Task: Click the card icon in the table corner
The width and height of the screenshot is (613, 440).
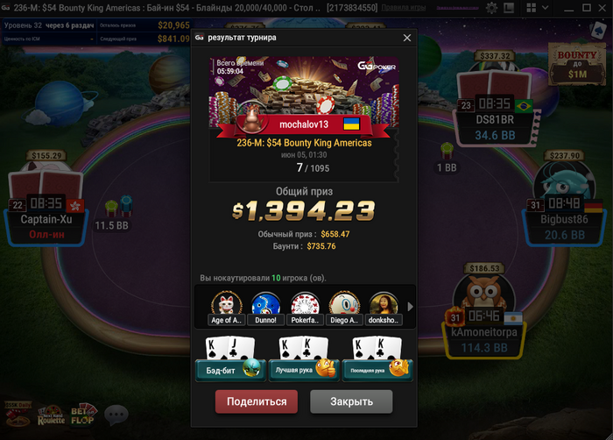Action: pos(598,30)
